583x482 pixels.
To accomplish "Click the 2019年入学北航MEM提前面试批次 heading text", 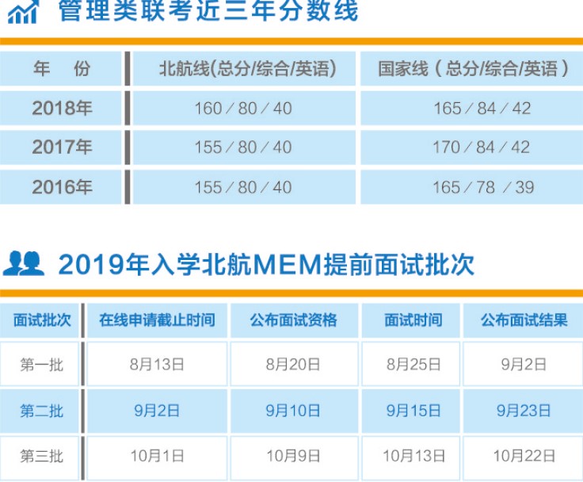I will pyautogui.click(x=266, y=264).
